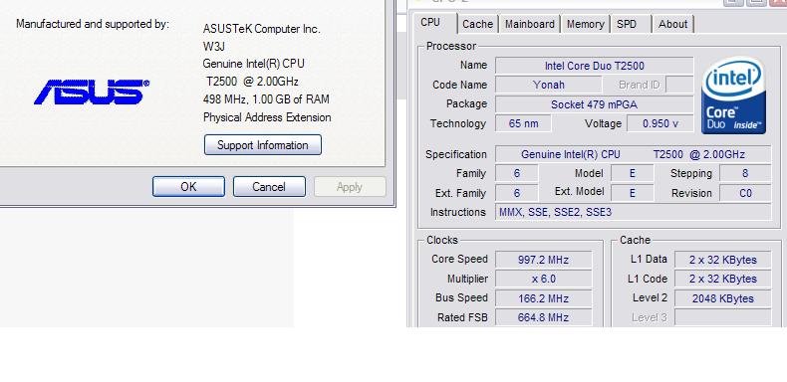This screenshot has width=787, height=382.
Task: Click the ASUSTeK Computer Inc. text
Action: coord(261,29)
